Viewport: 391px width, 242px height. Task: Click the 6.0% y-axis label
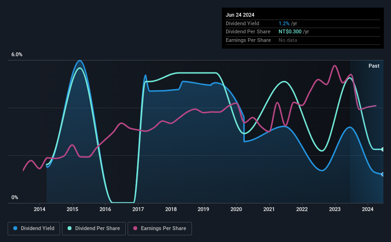(x=17, y=55)
